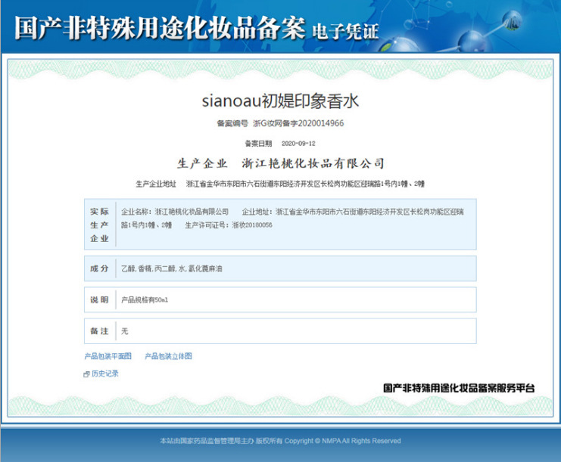This screenshot has width=561, height=462.
Task: Click the 说明 row label
Action: coord(99,299)
